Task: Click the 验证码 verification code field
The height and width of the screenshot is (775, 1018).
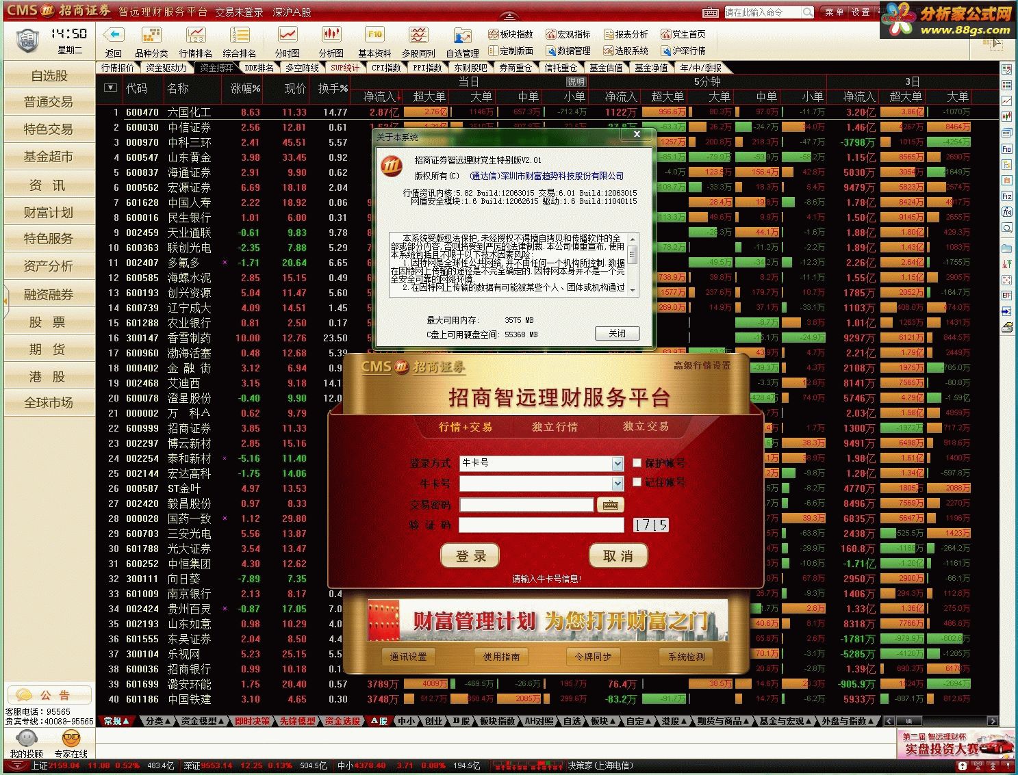Action: [x=542, y=525]
